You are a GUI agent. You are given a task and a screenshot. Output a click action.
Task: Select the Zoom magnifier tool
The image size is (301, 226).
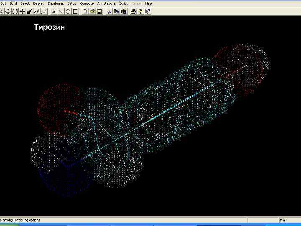point(37,12)
